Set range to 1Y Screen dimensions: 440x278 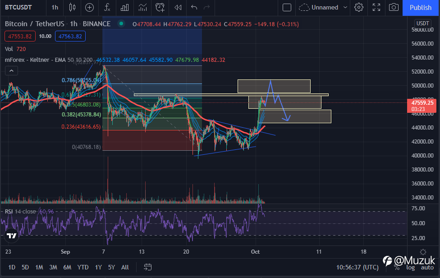point(98,267)
